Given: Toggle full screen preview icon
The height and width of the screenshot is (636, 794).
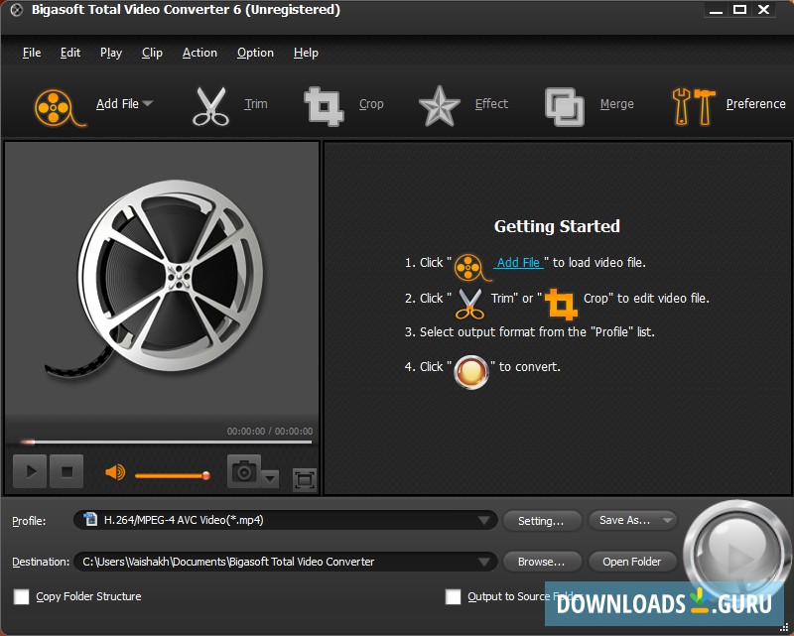Looking at the screenshot, I should [x=305, y=479].
